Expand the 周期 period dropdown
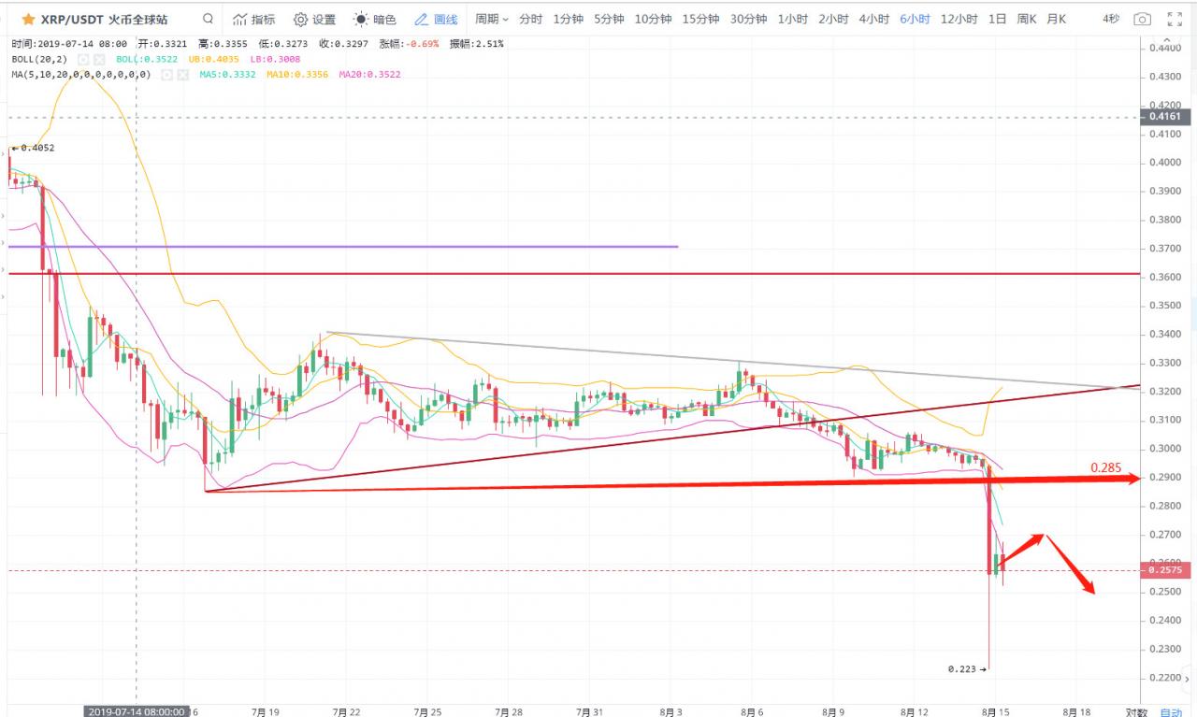Image resolution: width=1197 pixels, height=717 pixels. coord(492,19)
